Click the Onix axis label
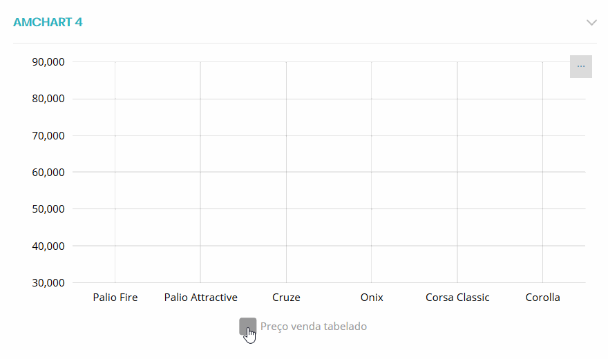This screenshot has height=359, width=608. coord(372,298)
